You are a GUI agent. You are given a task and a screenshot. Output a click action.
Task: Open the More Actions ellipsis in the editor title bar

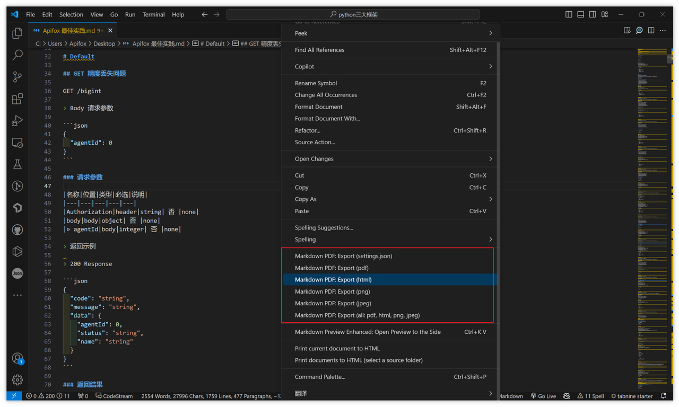[x=663, y=30]
